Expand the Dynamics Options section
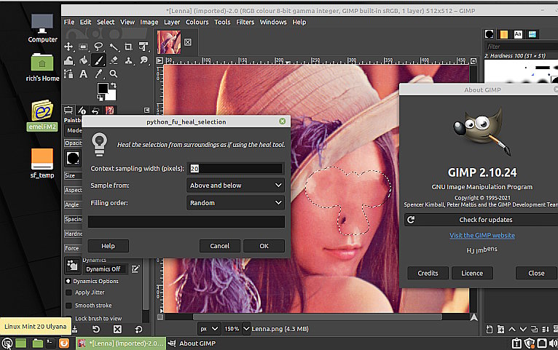558x350 pixels. coord(68,281)
